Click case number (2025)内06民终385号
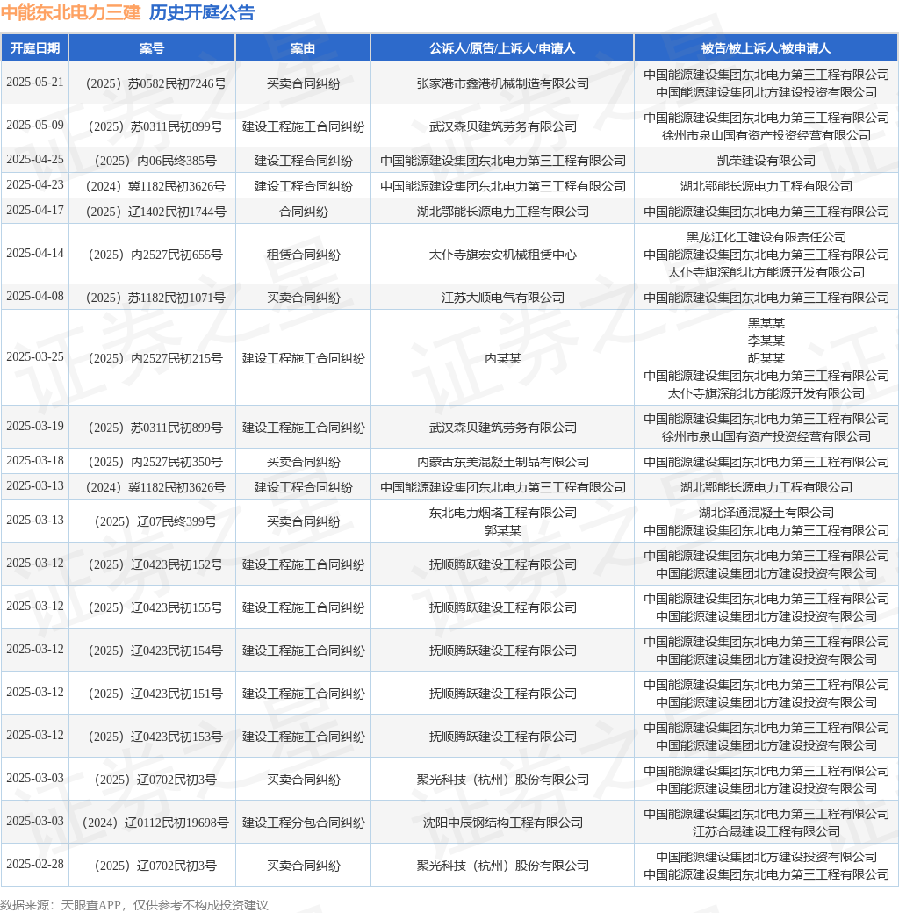The height and width of the screenshot is (913, 899). click(155, 161)
